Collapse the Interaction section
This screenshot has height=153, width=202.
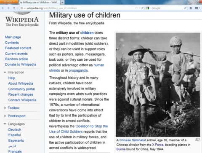point(14,72)
